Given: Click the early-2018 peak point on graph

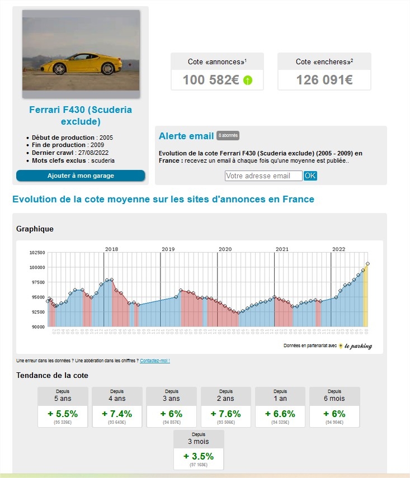Looking at the screenshot, I should [112, 280].
